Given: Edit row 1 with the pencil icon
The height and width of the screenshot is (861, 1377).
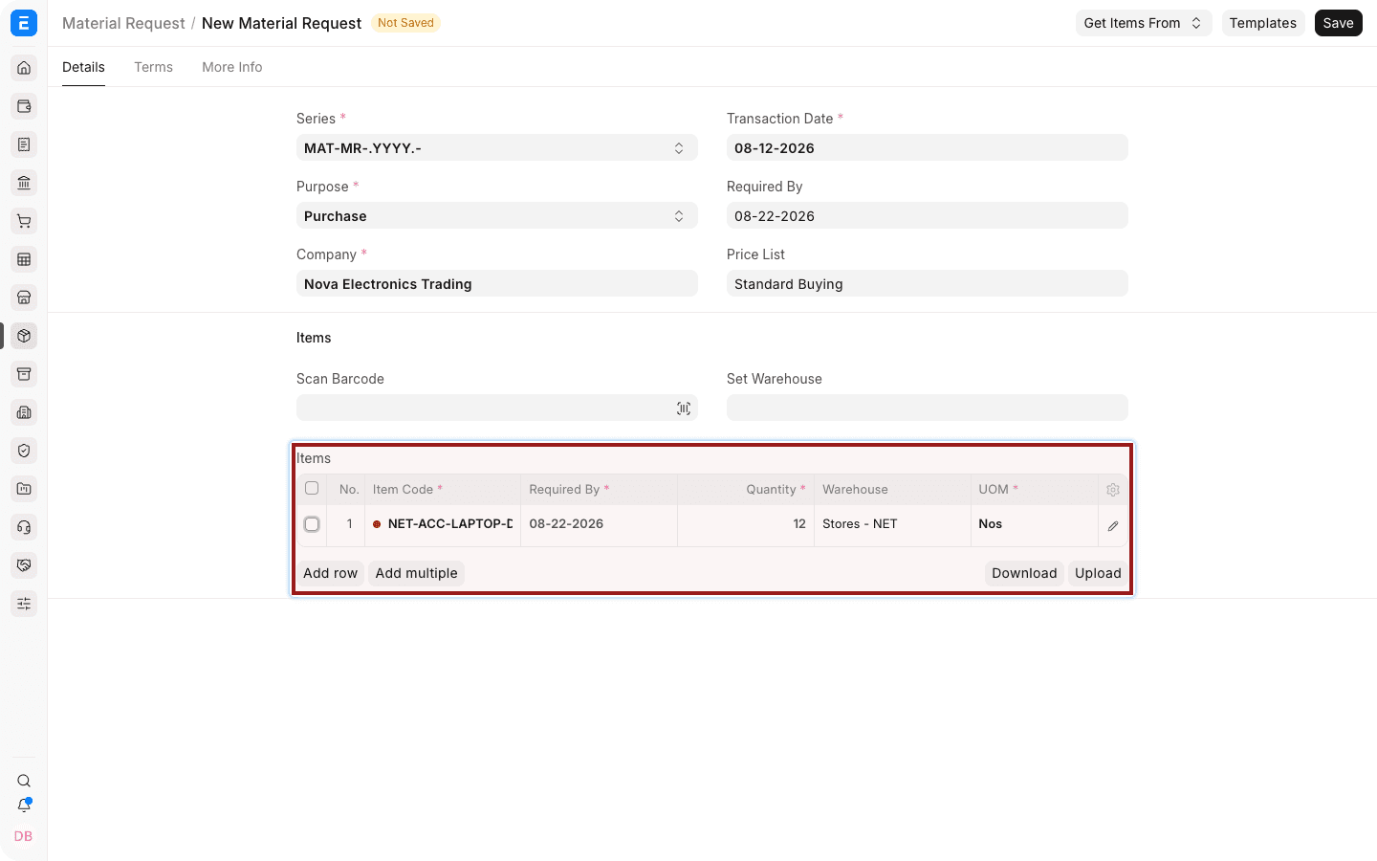Looking at the screenshot, I should pyautogui.click(x=1113, y=526).
